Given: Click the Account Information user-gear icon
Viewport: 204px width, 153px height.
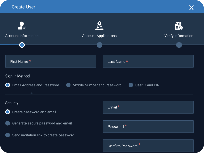Looking at the screenshot, I should click(22, 26).
